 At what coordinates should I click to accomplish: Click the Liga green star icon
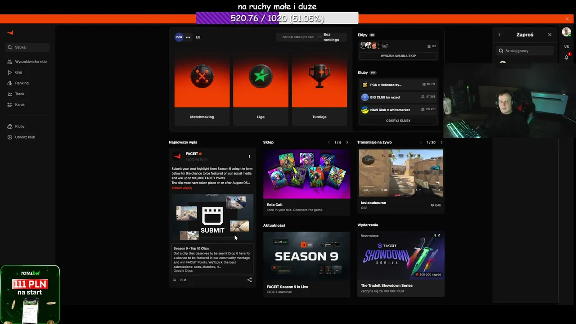point(261,76)
